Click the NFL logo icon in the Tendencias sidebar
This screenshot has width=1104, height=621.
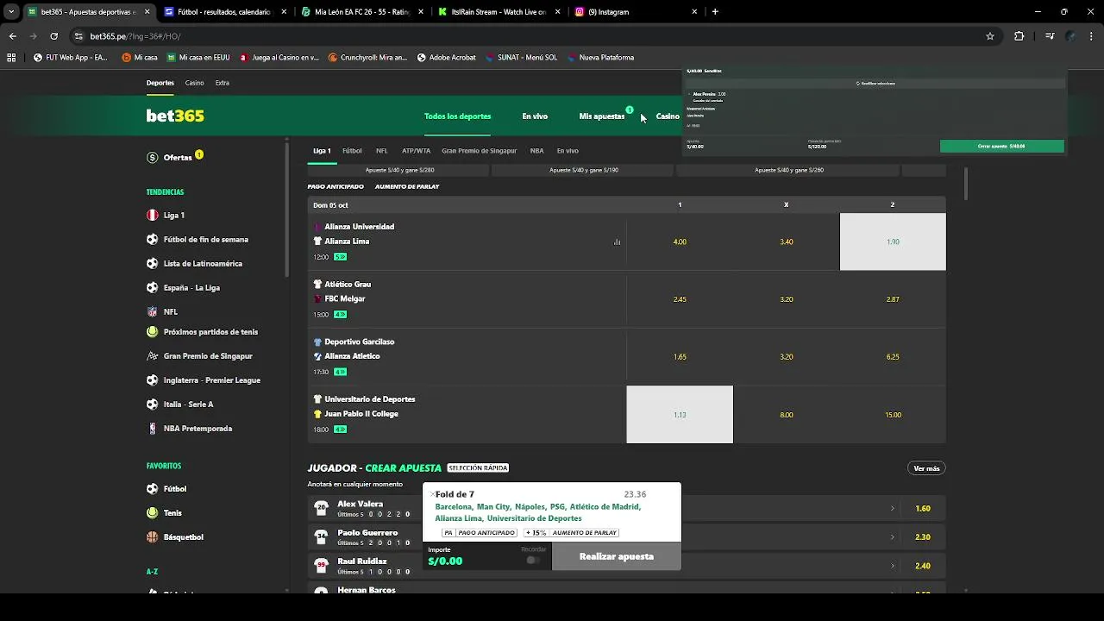pos(153,312)
